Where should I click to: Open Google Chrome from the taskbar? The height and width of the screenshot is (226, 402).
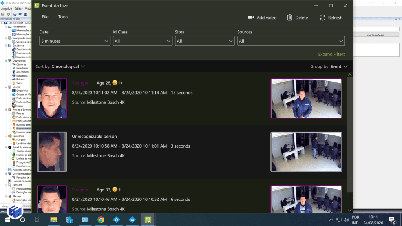(x=101, y=220)
